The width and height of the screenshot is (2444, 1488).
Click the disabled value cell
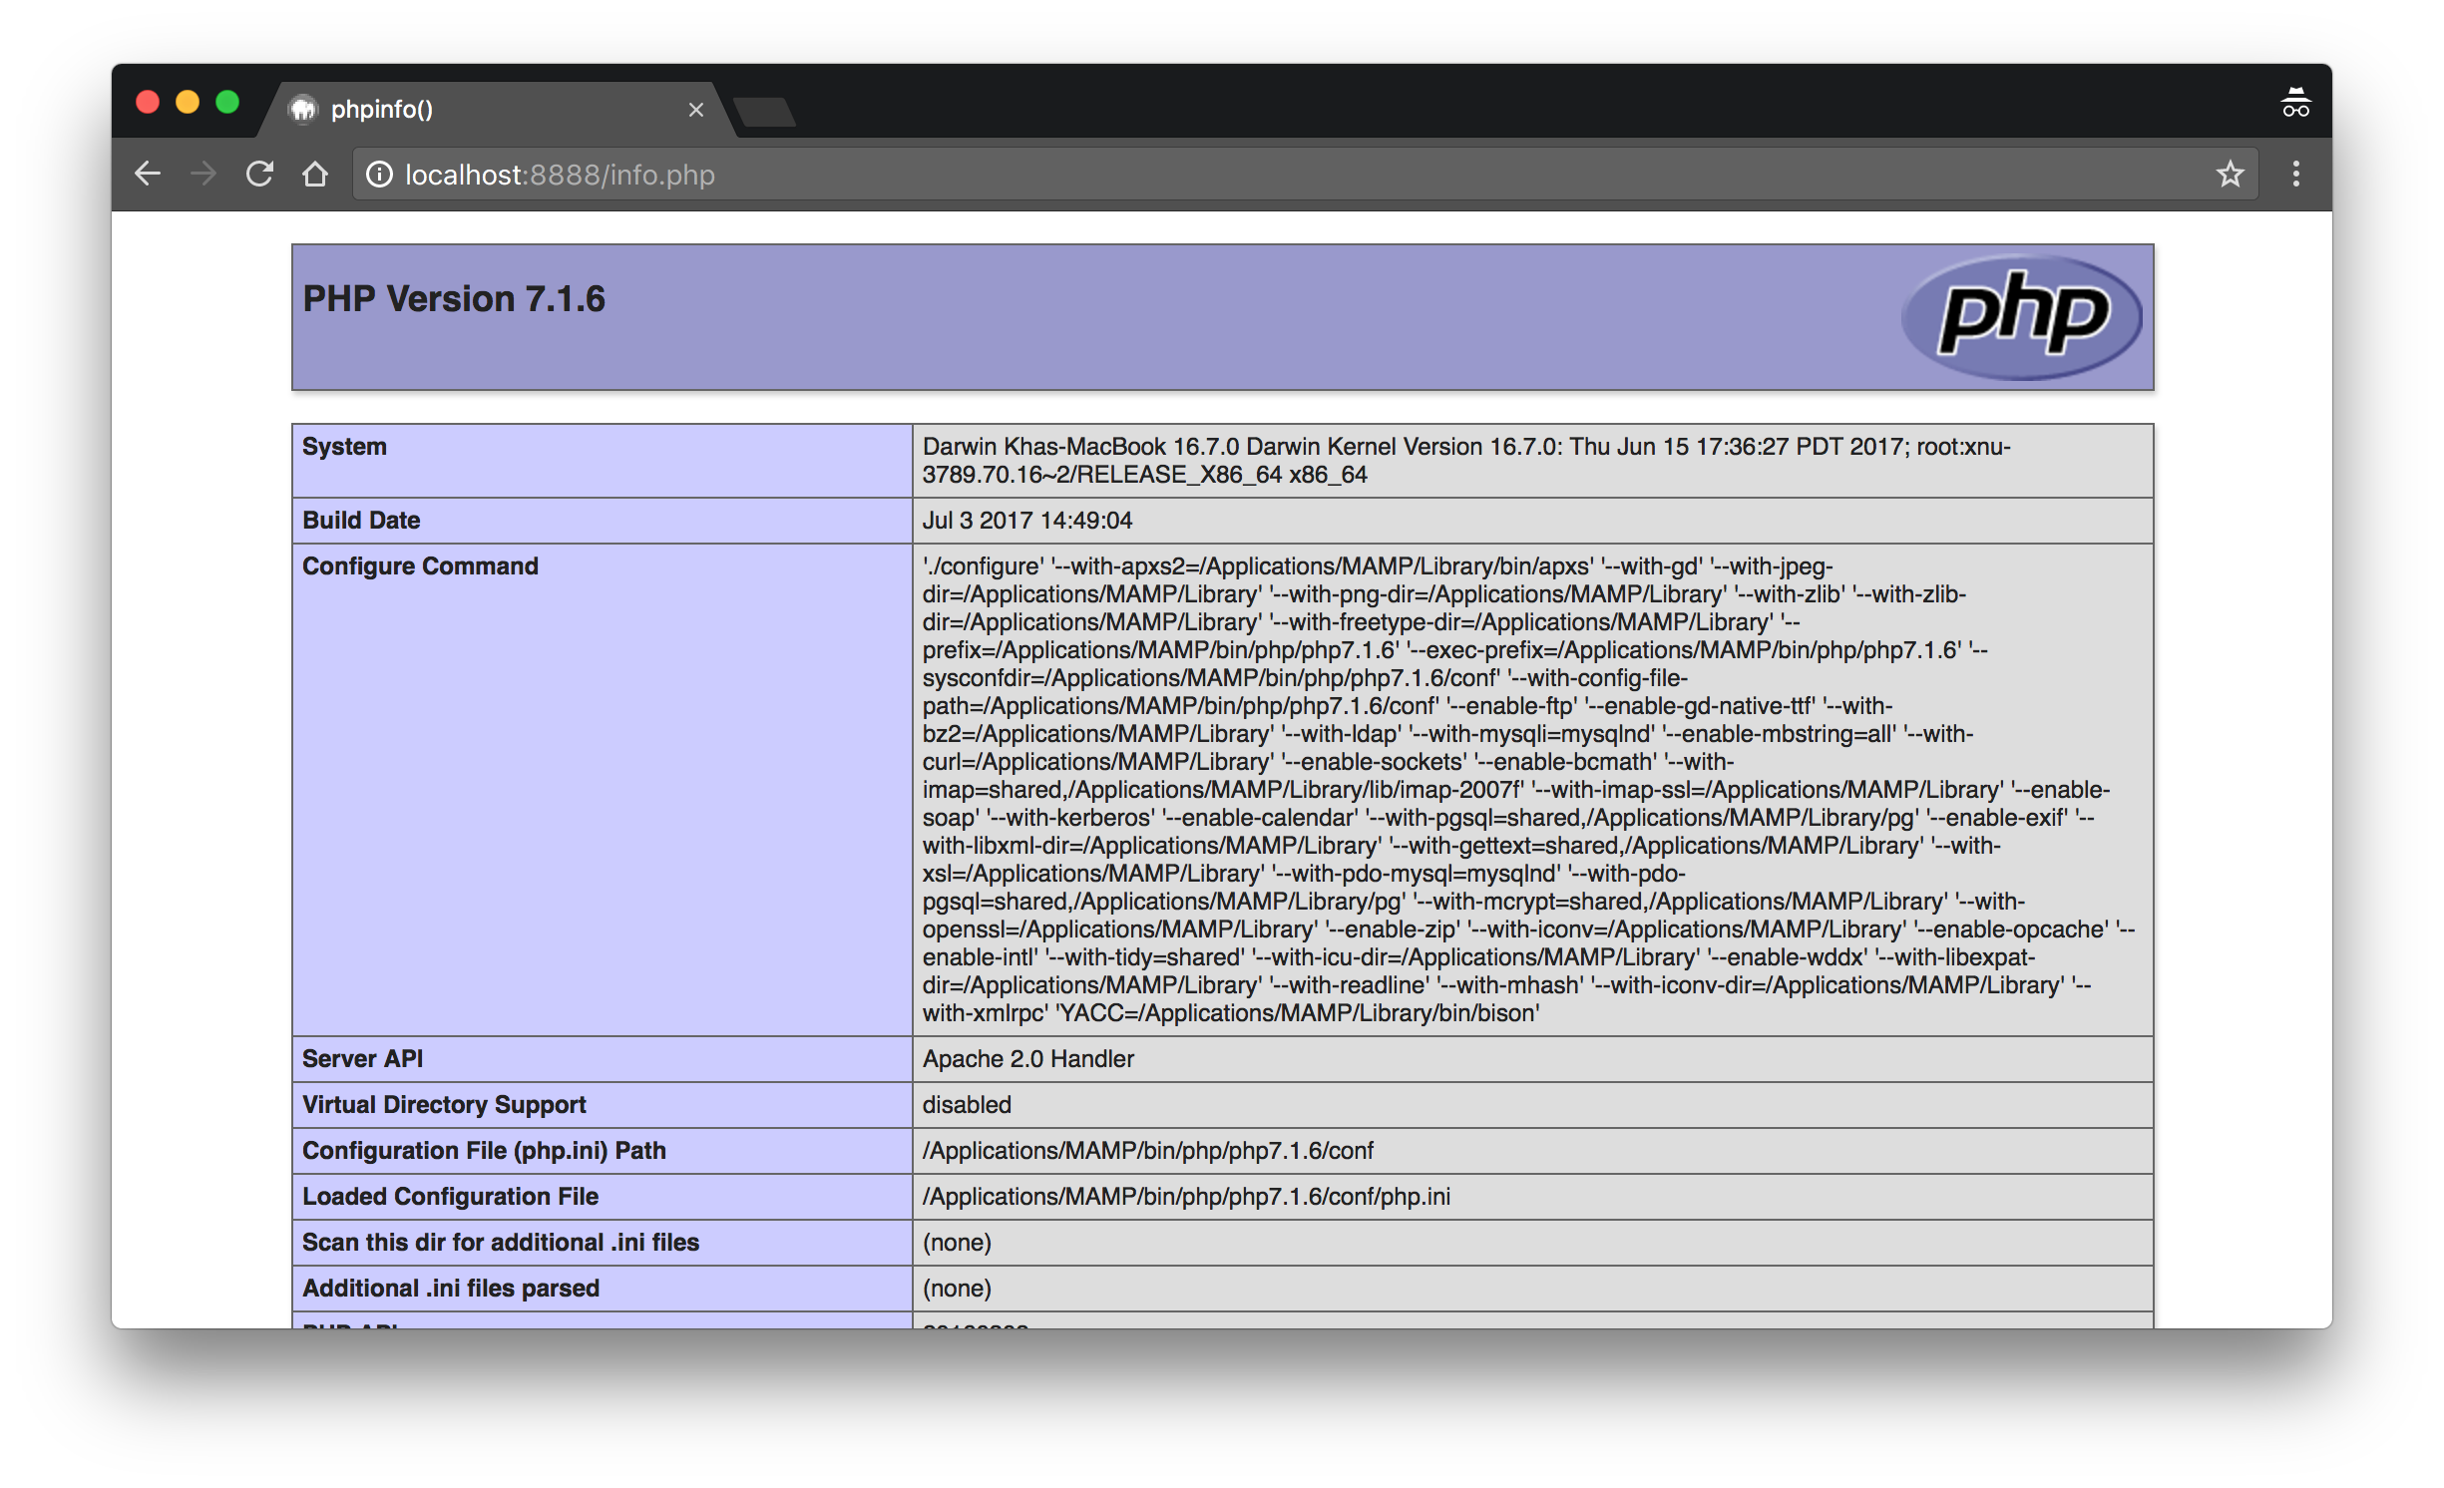pyautogui.click(x=1532, y=1105)
